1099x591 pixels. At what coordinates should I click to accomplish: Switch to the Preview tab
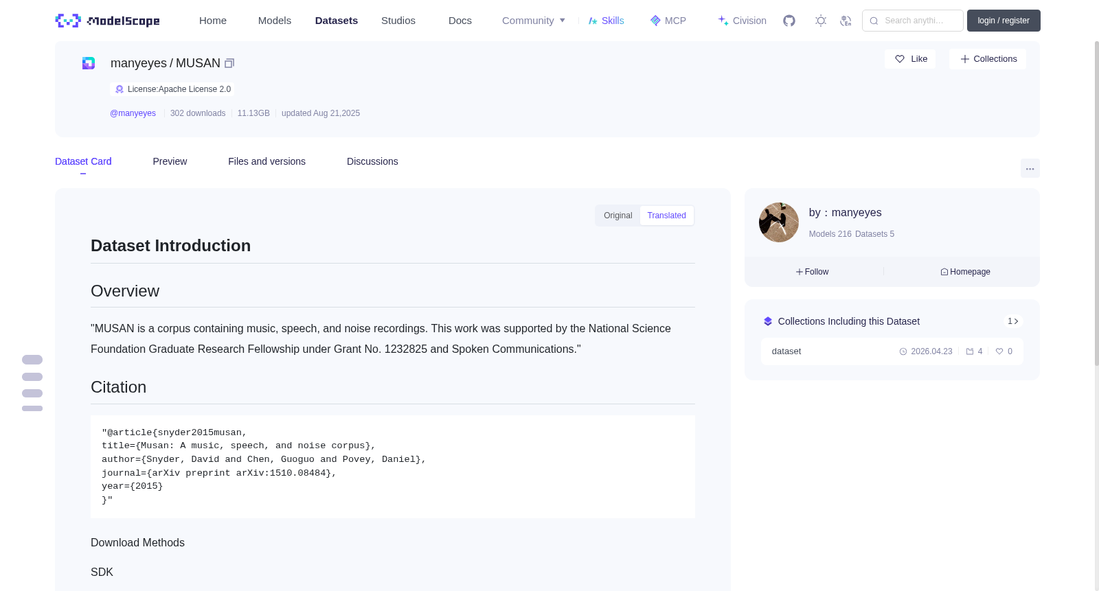tap(170, 161)
